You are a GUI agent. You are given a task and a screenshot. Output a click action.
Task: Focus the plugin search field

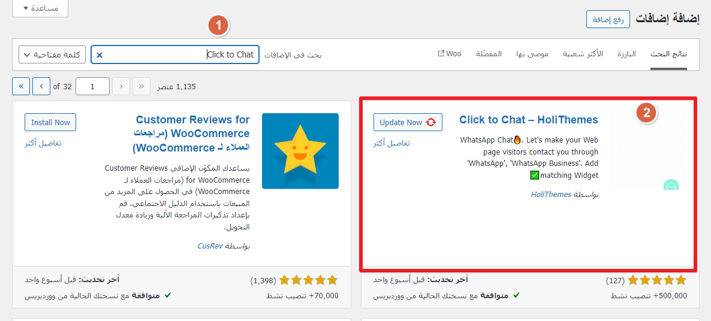(x=175, y=54)
